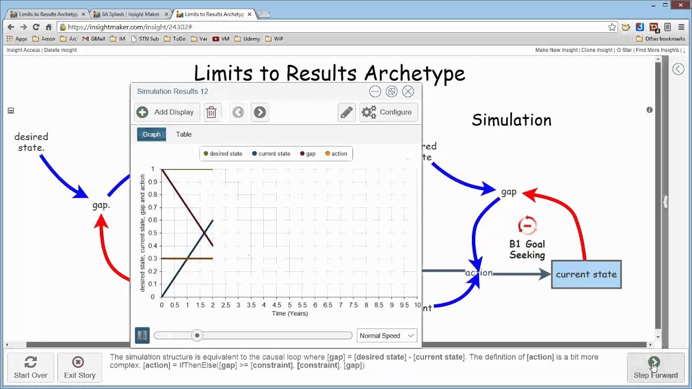This screenshot has height=389, width=692.
Task: Edit the display using the pencil icon
Action: (x=347, y=112)
